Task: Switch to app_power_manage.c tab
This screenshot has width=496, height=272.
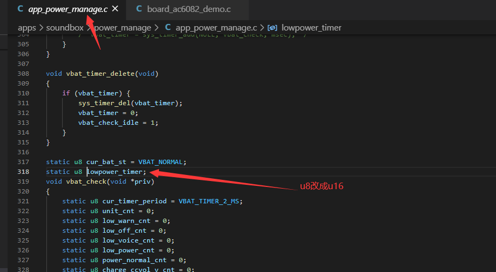Action: [68, 9]
